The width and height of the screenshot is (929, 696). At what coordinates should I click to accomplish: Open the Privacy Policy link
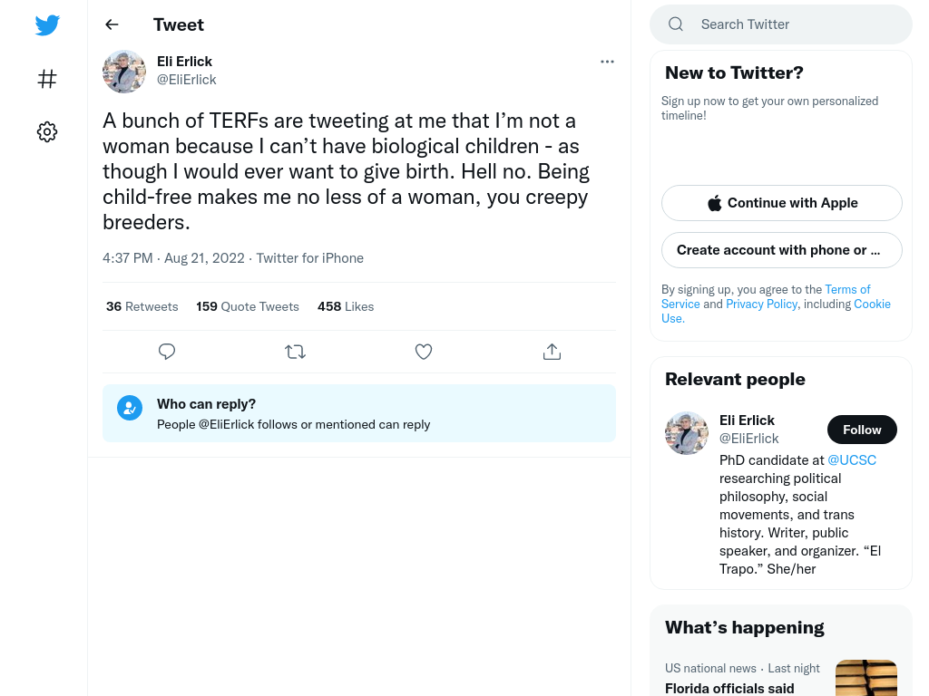point(761,304)
